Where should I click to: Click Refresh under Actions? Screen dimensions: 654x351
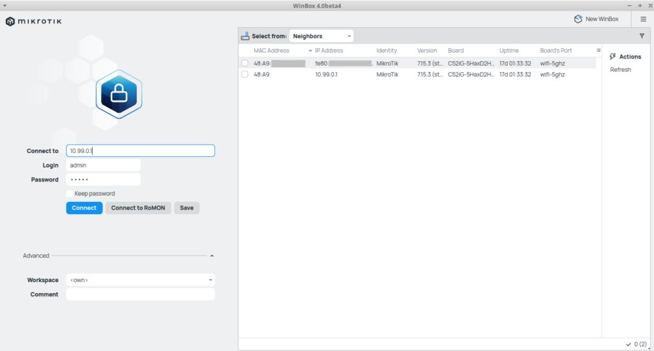click(620, 69)
